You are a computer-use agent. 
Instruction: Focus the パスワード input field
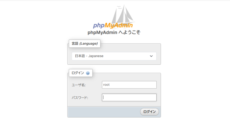click(x=129, y=97)
